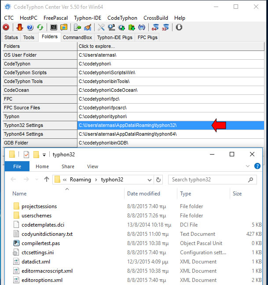This screenshot has height=285, width=268.
Task: Open the Share ribbon tab
Action: (68, 166)
